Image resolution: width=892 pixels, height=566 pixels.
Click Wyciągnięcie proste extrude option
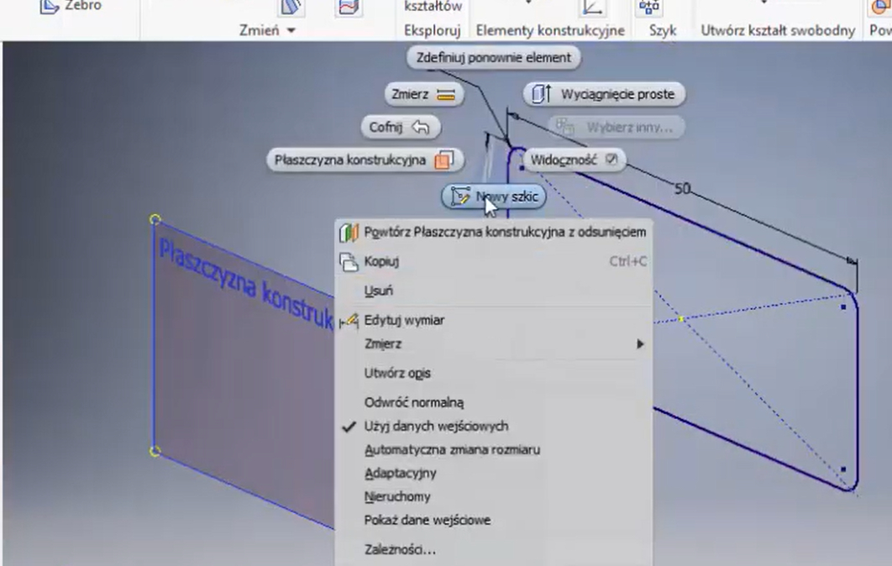click(x=604, y=94)
